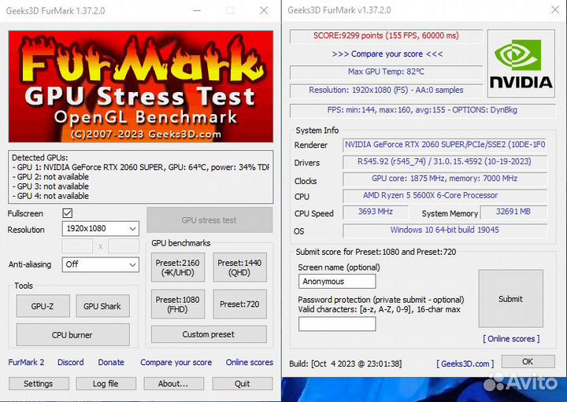Launch the GPU Shark tool
The image size is (567, 402).
(x=102, y=306)
